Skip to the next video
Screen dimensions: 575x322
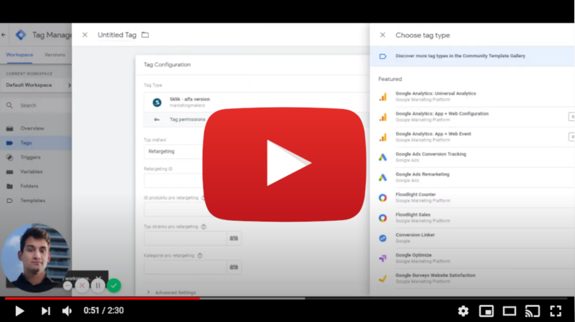coord(45,311)
